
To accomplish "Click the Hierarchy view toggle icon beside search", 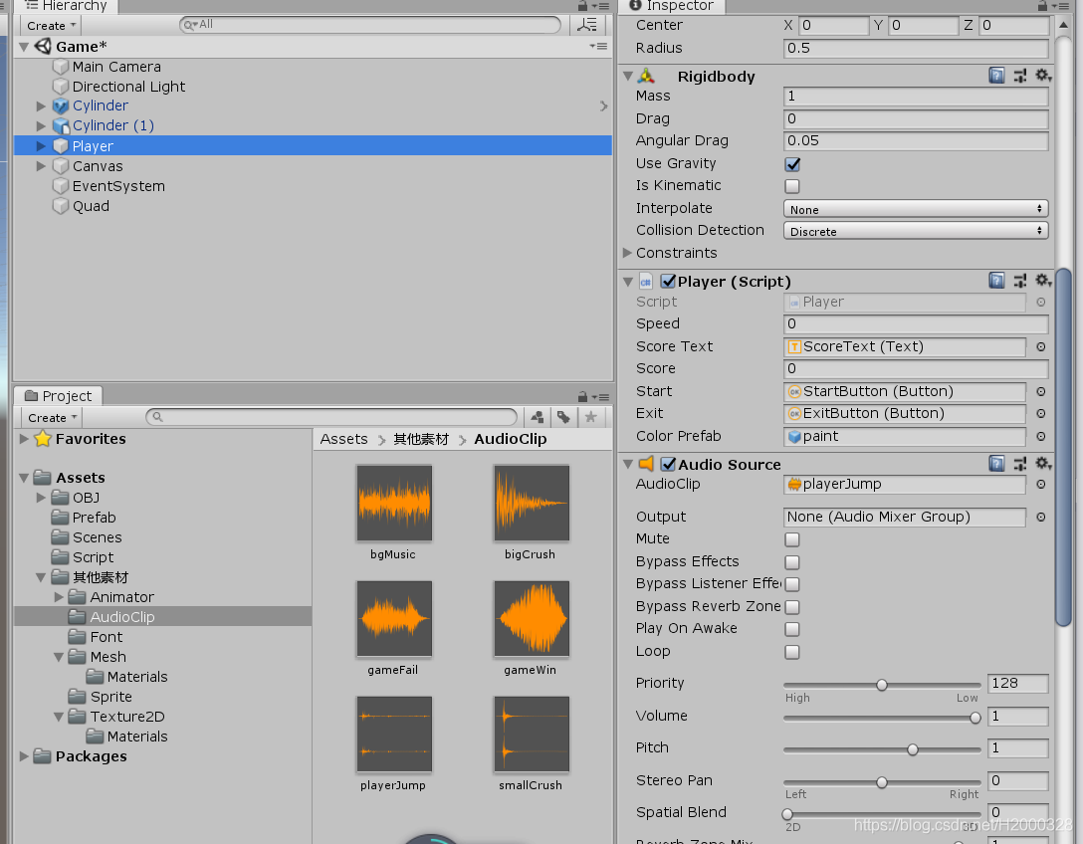I will click(x=587, y=25).
